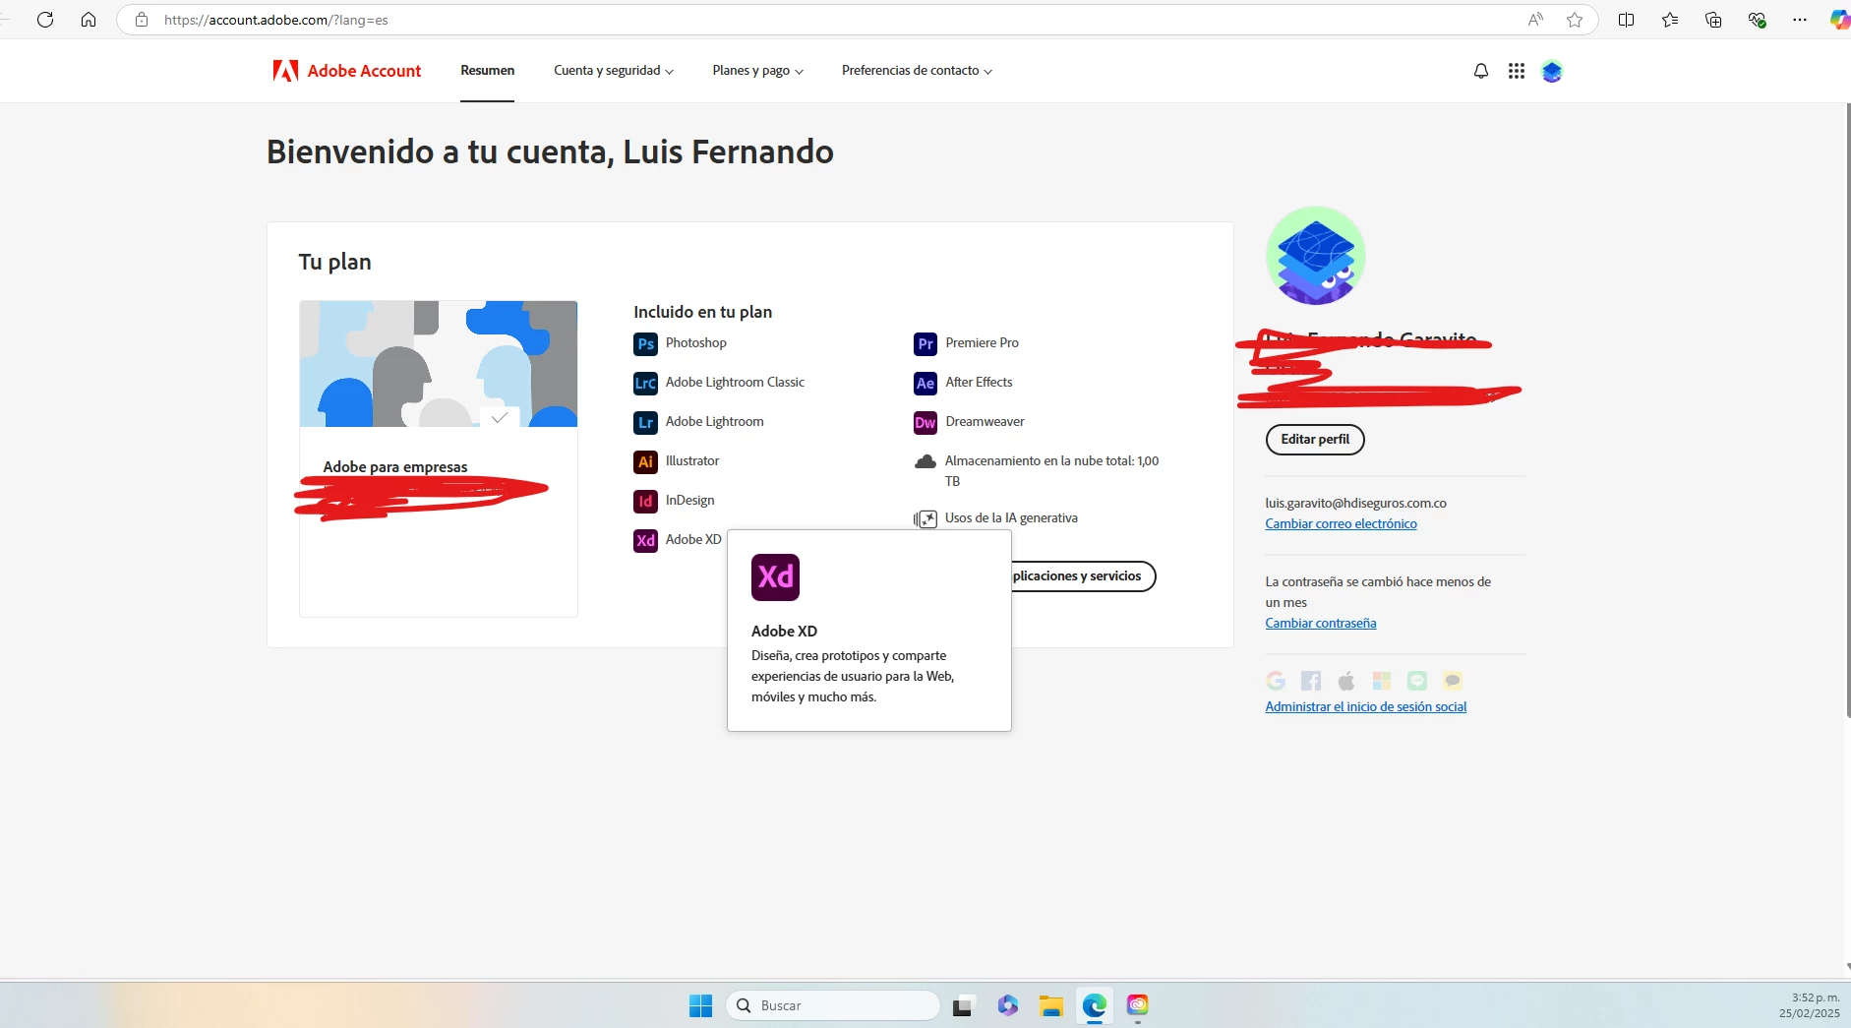Add this page to favorites with the star
The width and height of the screenshot is (1851, 1028).
coord(1575,20)
